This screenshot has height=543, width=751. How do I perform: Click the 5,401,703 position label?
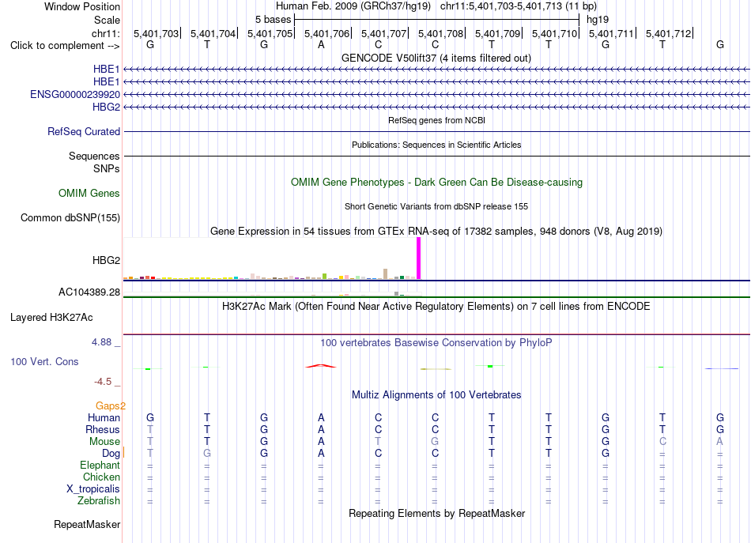click(x=157, y=33)
